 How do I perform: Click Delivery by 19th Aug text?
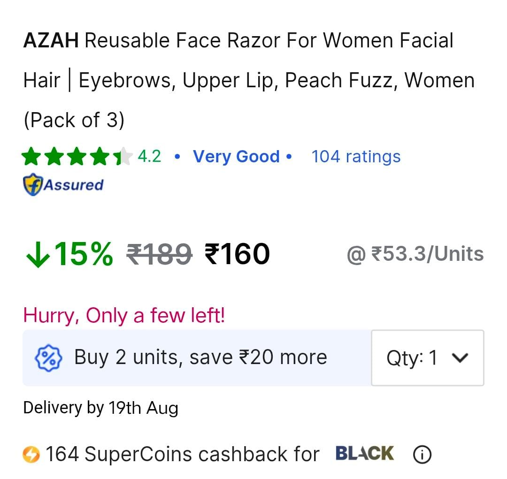pyautogui.click(x=101, y=408)
